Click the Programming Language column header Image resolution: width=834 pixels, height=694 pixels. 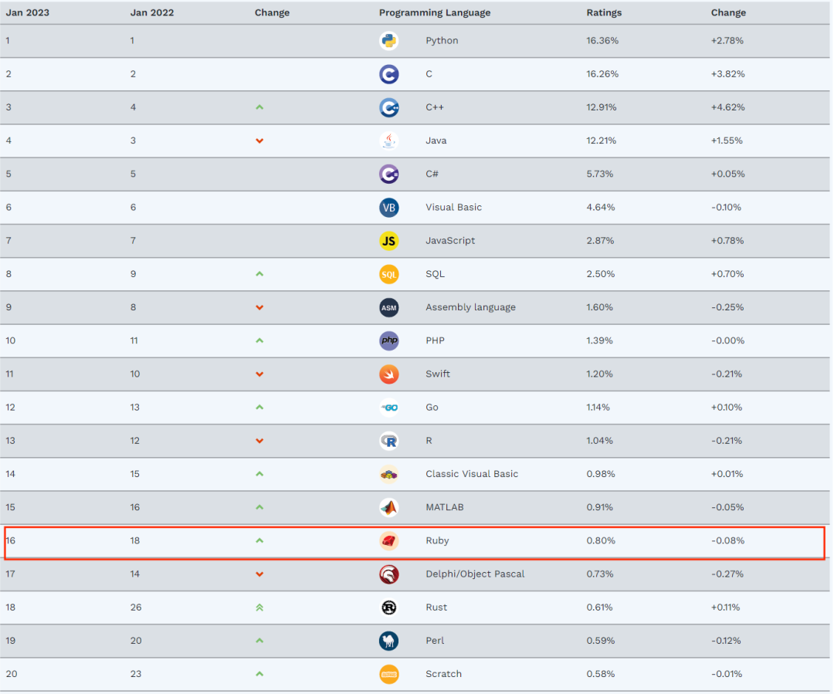pos(435,12)
